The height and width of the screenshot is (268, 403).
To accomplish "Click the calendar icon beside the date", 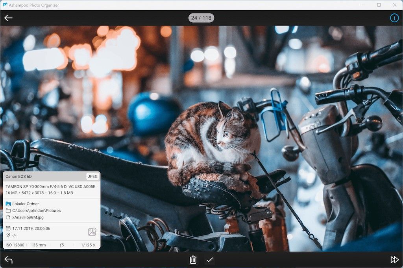I will [8, 228].
